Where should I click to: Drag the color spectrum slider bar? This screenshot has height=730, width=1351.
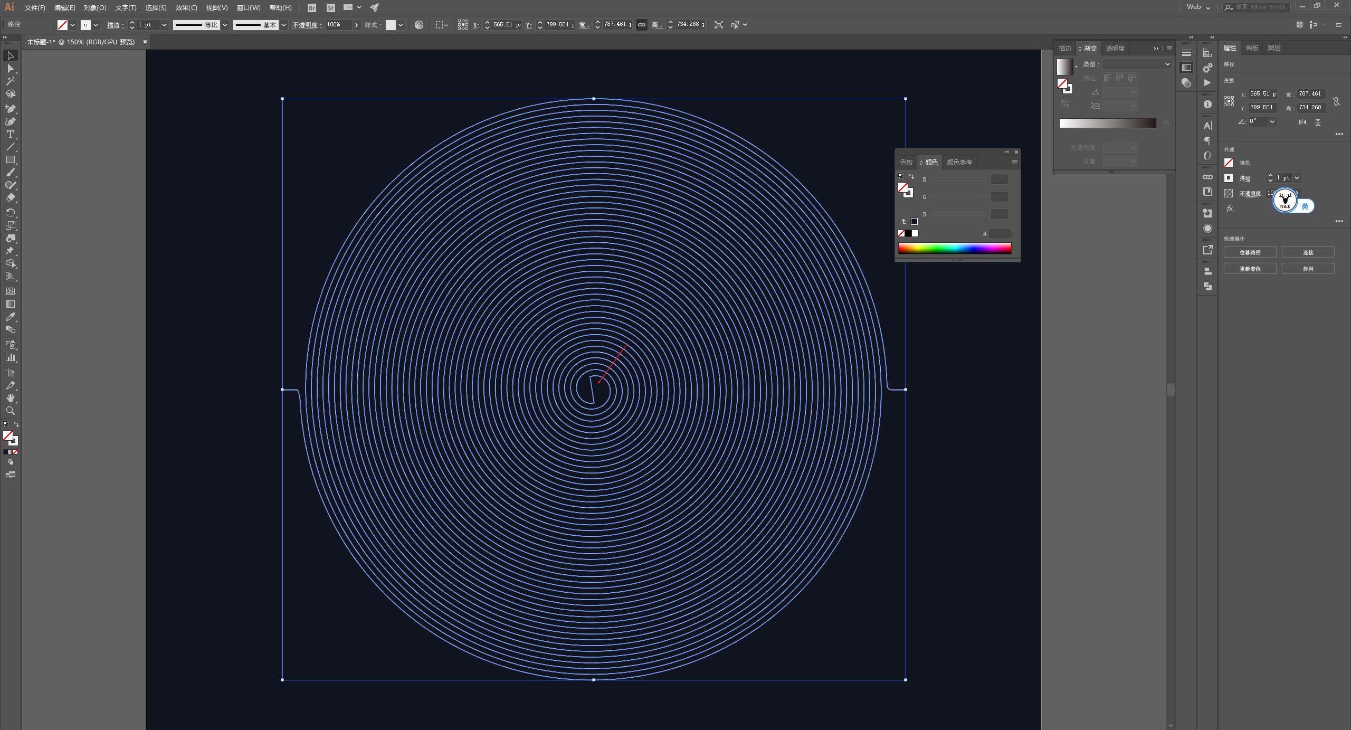(x=956, y=248)
